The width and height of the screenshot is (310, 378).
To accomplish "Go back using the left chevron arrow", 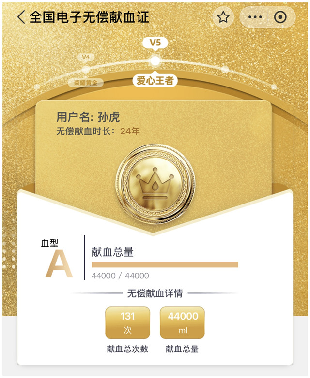I will 21,17.
